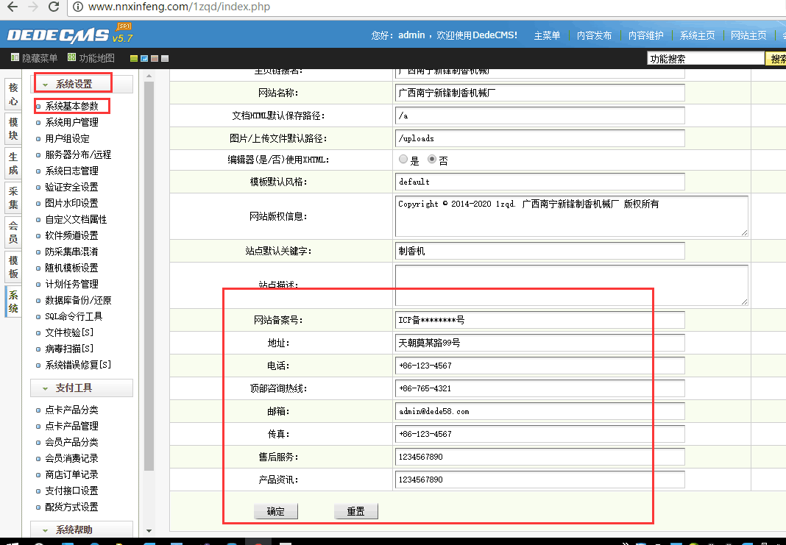Open 数据库备份/还原 in the sidebar

tap(78, 300)
